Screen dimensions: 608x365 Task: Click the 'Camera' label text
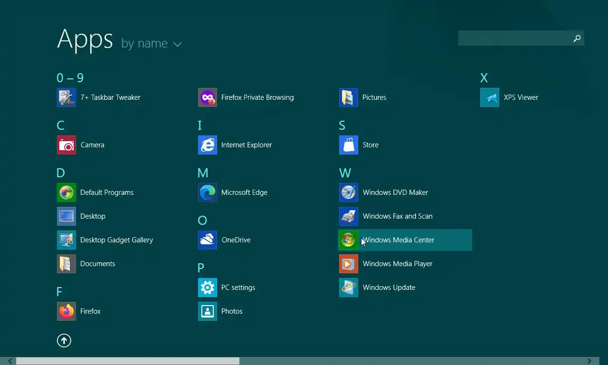coord(92,145)
